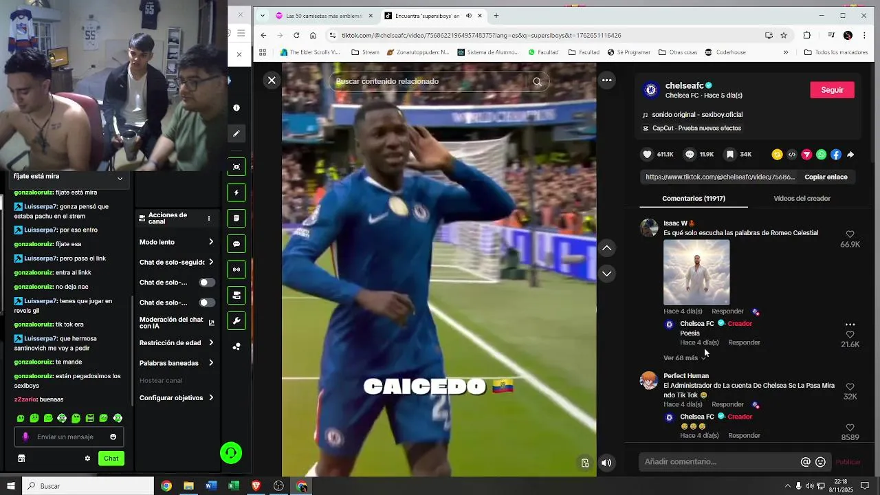Open chat settings gear icon
This screenshot has width=880, height=495.
click(x=87, y=459)
